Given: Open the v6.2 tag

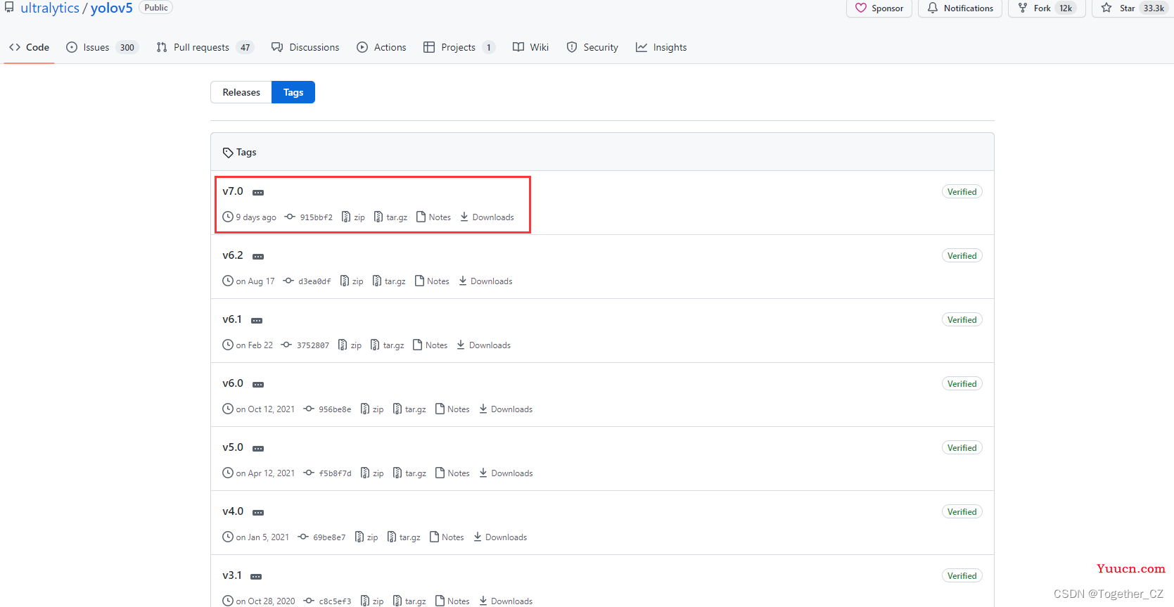Looking at the screenshot, I should point(233,255).
